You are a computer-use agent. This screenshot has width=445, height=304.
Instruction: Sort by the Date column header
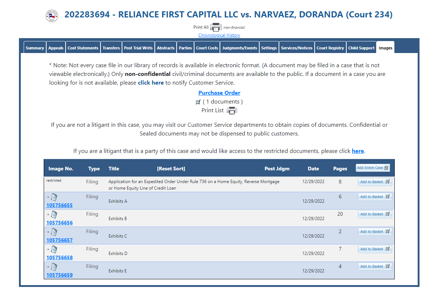(x=313, y=169)
